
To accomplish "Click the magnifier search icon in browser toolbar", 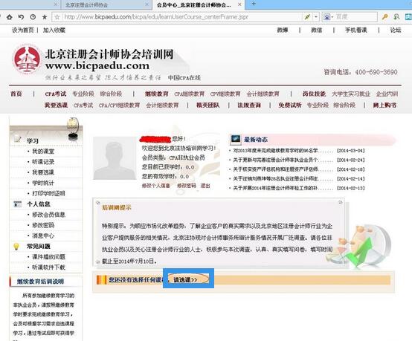I will click(x=396, y=17).
